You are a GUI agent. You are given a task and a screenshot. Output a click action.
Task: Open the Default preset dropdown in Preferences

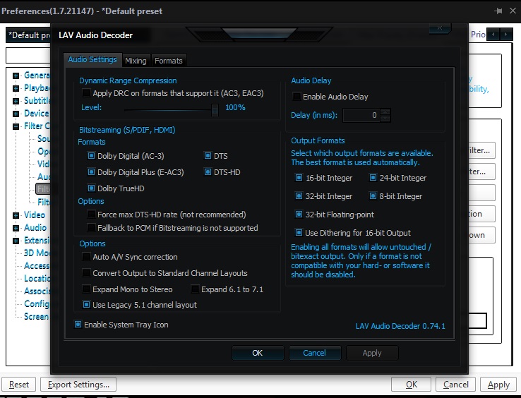[28, 35]
